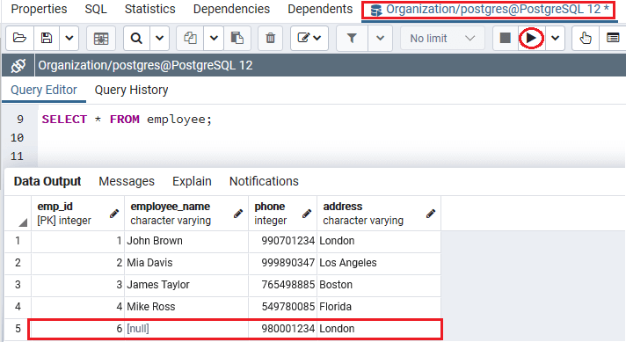Click the pencil icon in phone header

point(307,214)
